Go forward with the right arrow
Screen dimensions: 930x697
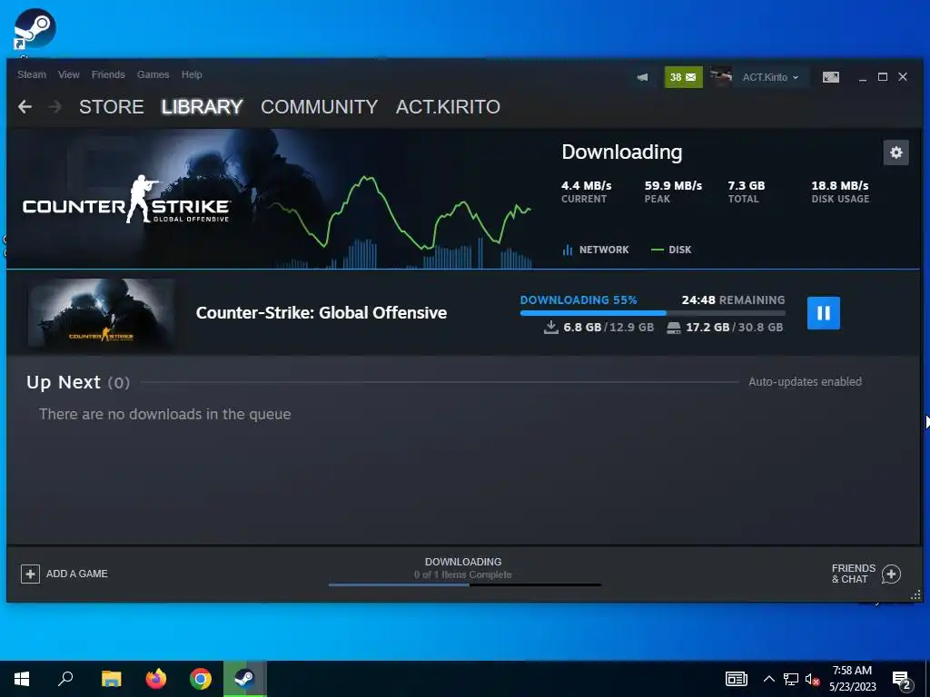coord(54,107)
